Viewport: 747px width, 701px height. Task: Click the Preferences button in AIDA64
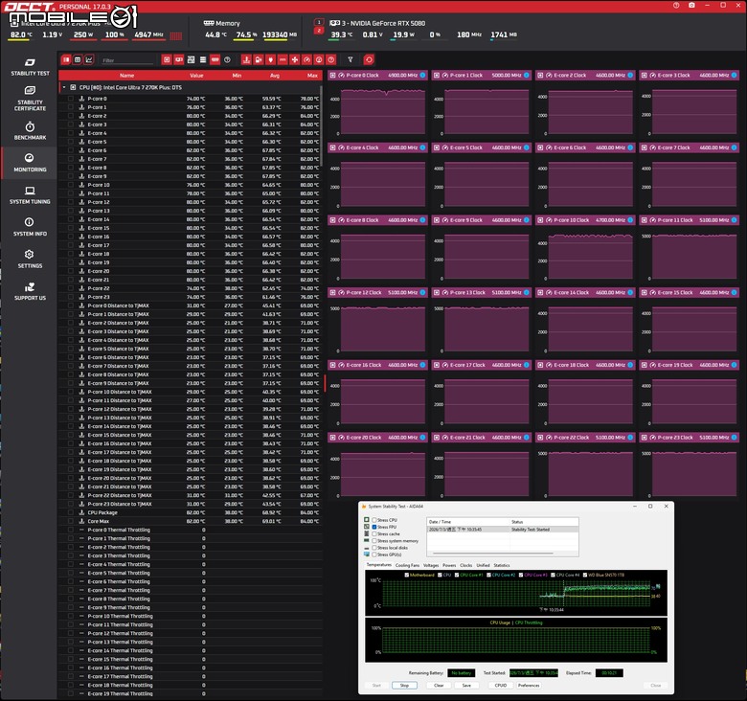529,686
